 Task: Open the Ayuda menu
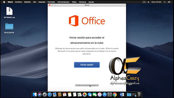coord(91,2)
